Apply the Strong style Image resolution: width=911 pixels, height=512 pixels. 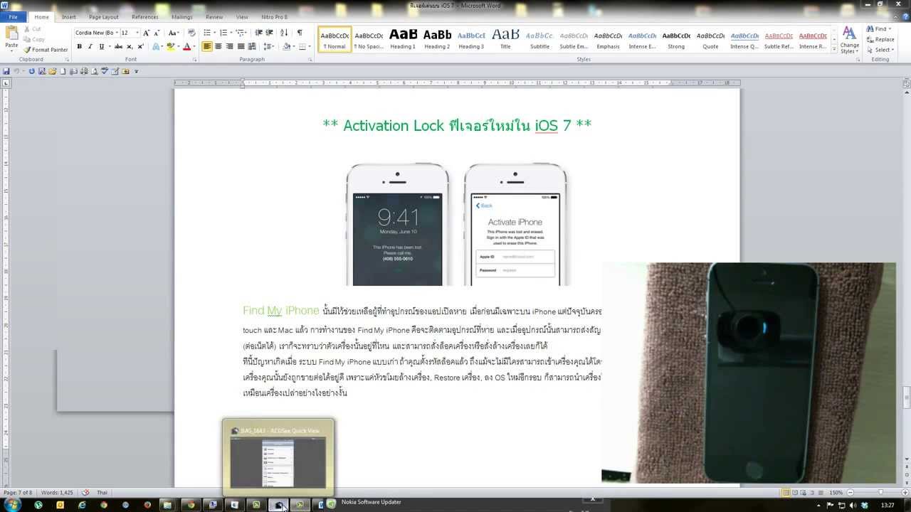tap(676, 39)
